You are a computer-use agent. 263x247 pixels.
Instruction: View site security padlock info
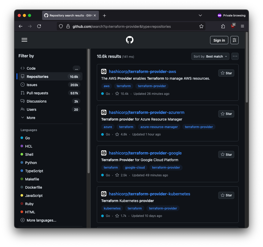[x=68, y=26]
